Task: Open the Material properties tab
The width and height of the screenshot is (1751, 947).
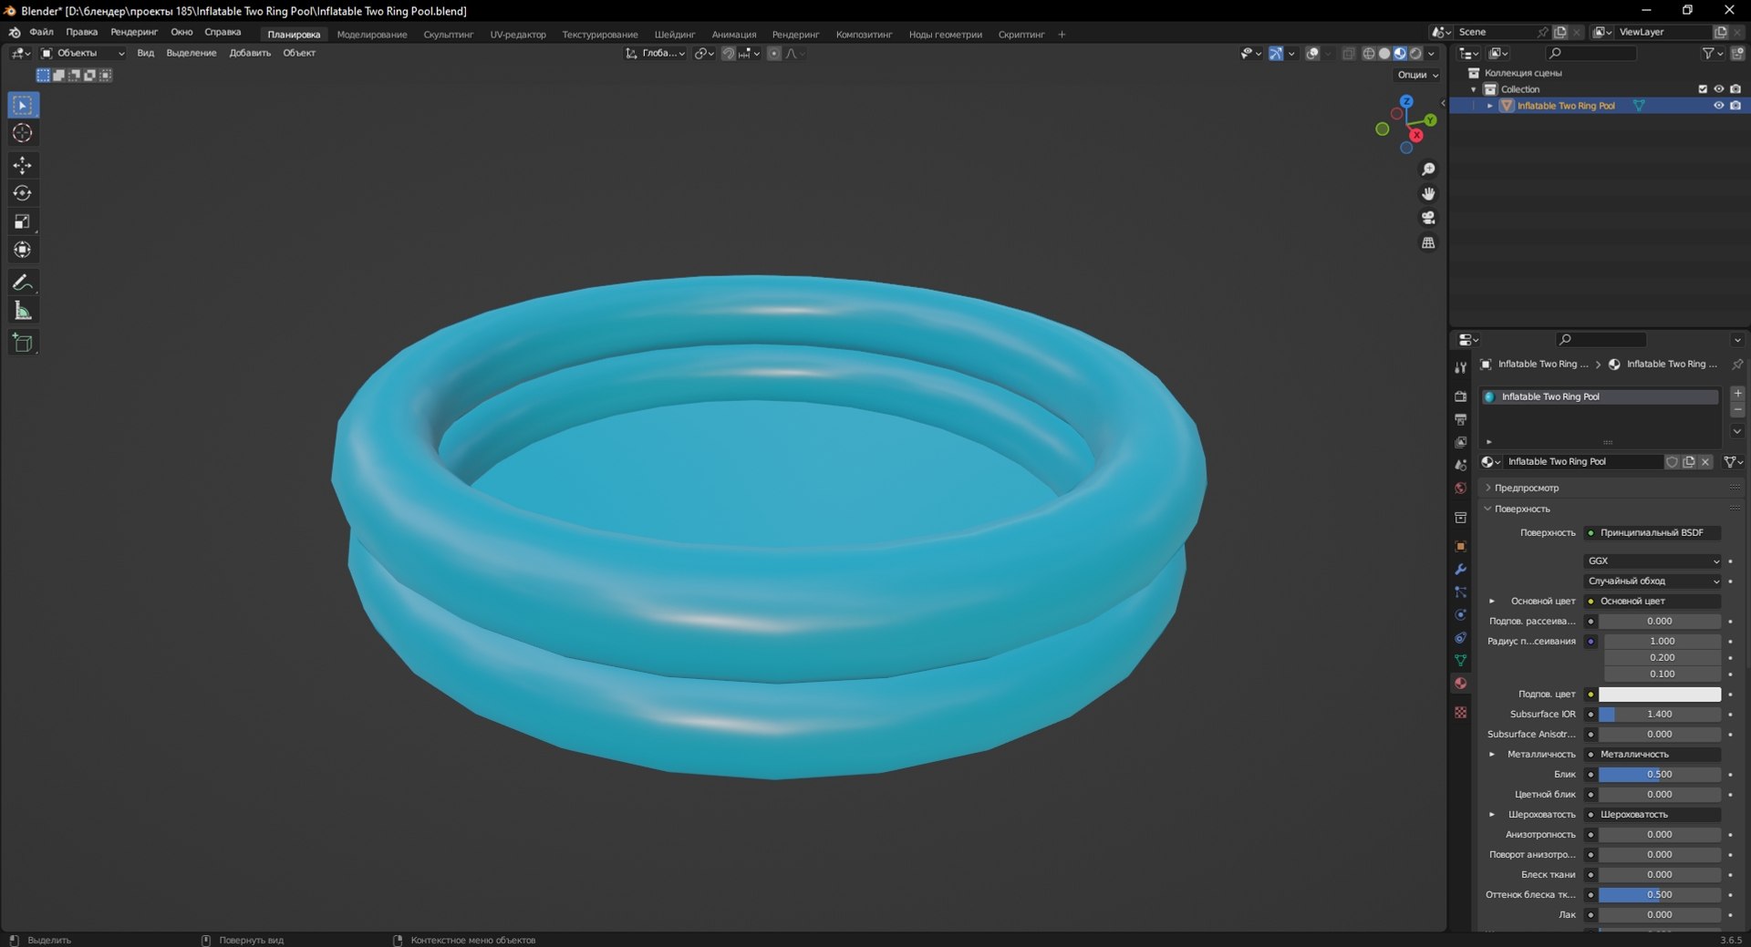Action: coord(1460,683)
